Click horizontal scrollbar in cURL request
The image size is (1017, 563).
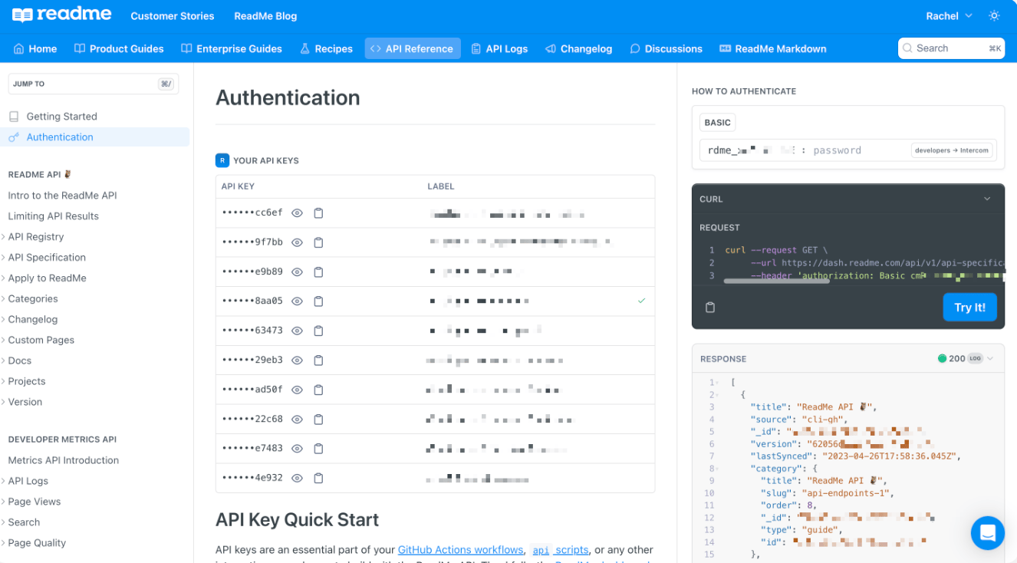(x=776, y=281)
